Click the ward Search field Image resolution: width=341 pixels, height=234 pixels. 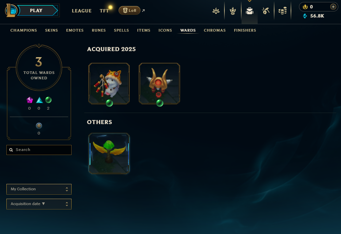[x=39, y=150]
